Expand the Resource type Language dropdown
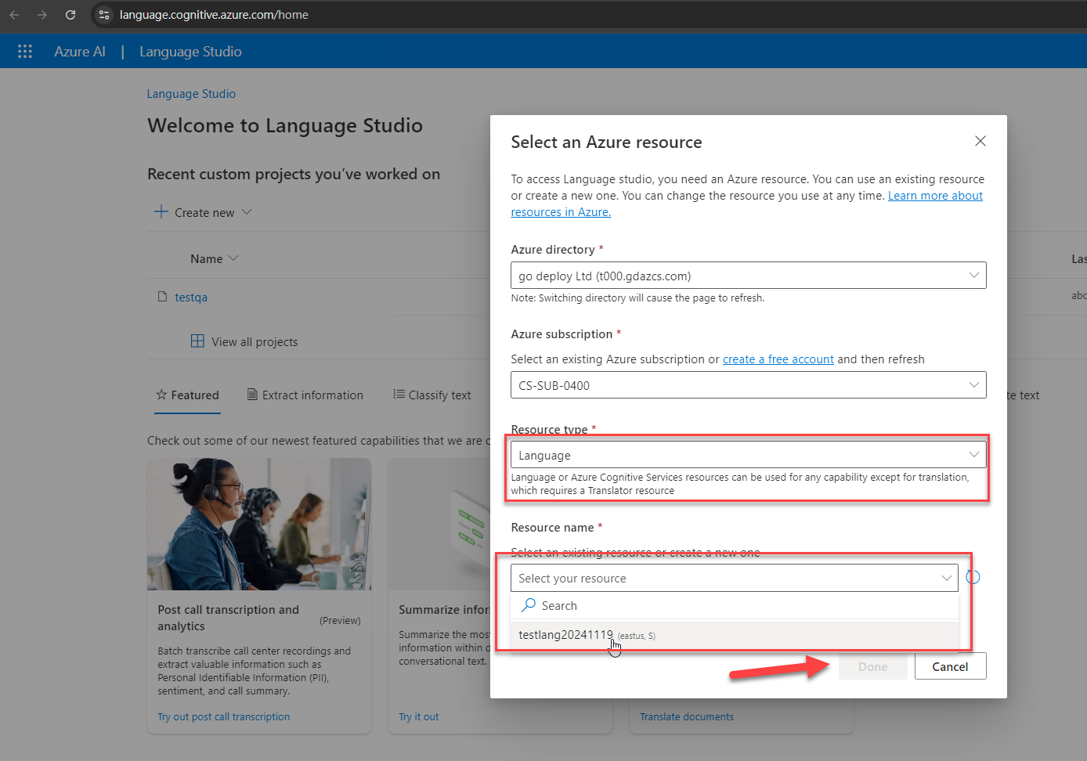Viewport: 1087px width, 761px height. click(748, 455)
